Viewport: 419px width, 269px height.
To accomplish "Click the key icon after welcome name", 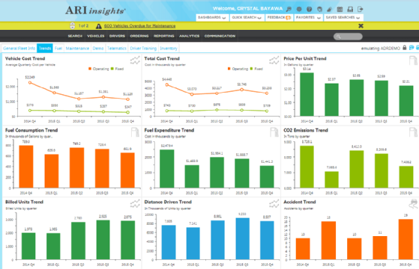I will [289, 9].
